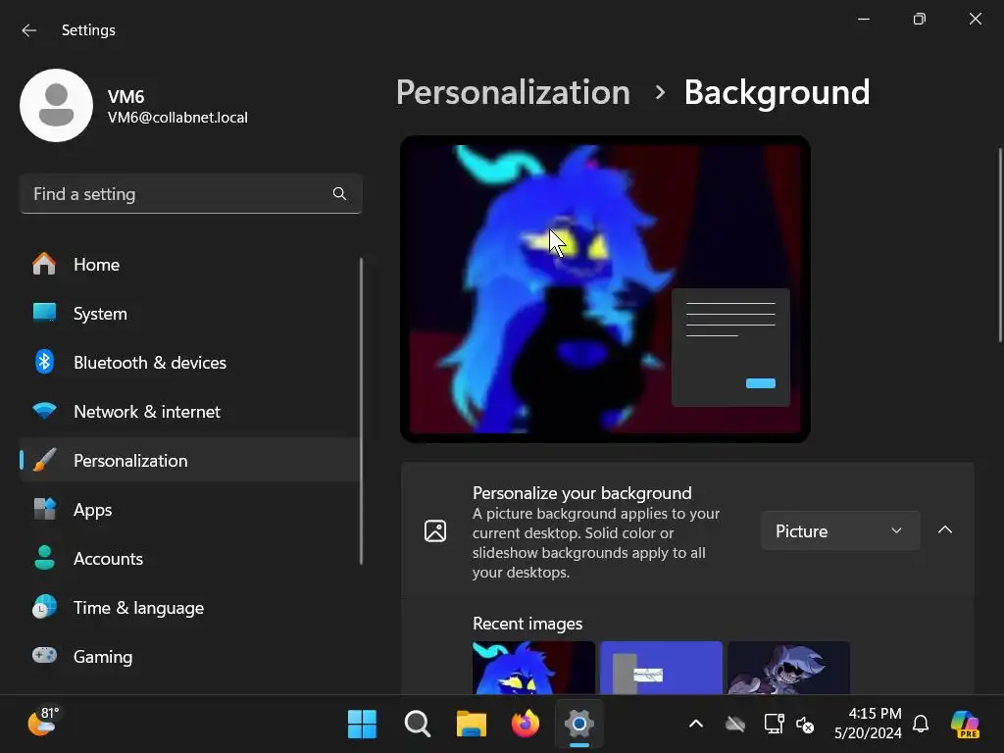Click the Personalization paintbrush icon
Image resolution: width=1004 pixels, height=753 pixels.
(44, 460)
